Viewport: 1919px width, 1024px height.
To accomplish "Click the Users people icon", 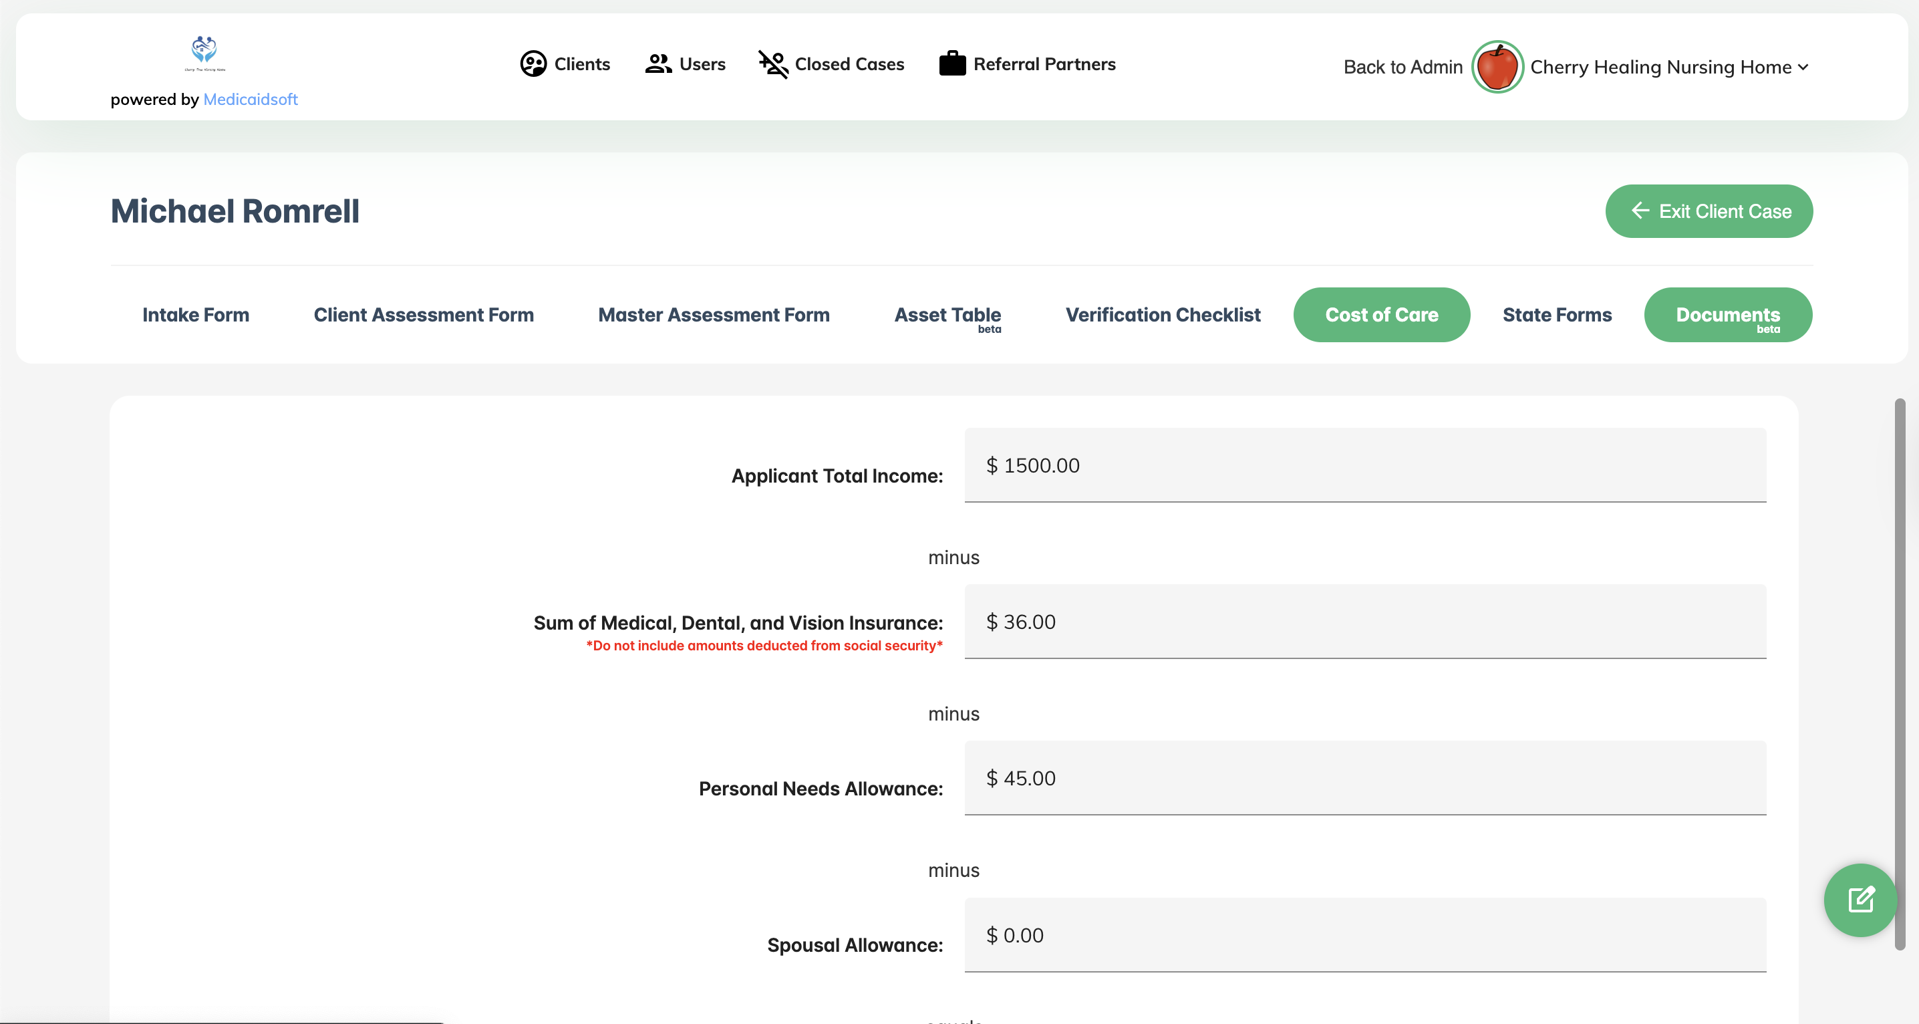I will 657,64.
